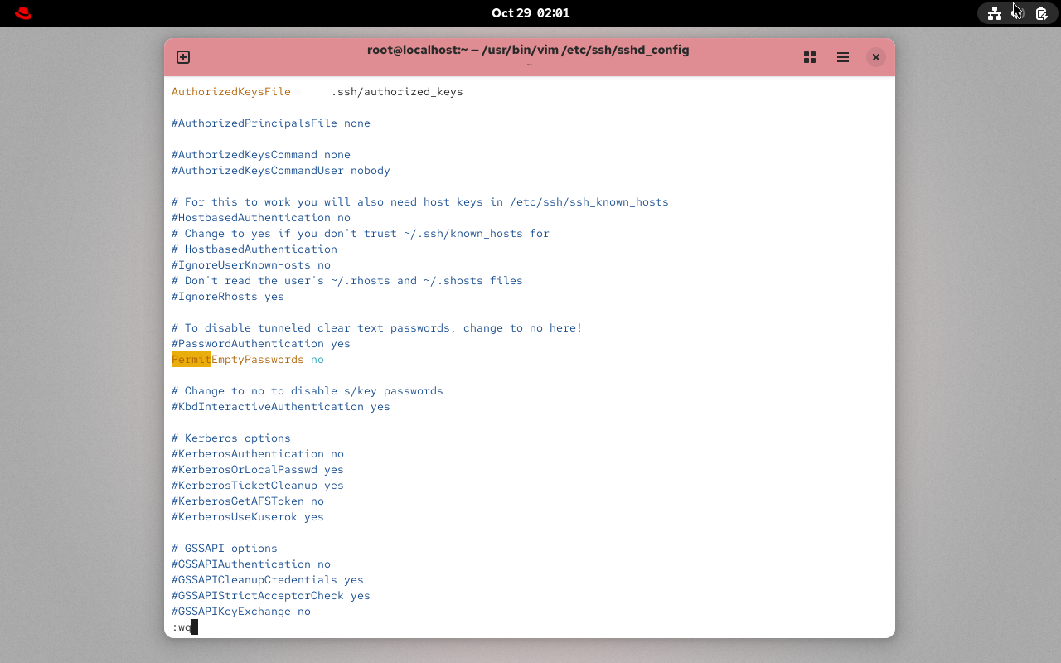Click the battery status icon in the tray
This screenshot has width=1061, height=663.
[x=1040, y=12]
